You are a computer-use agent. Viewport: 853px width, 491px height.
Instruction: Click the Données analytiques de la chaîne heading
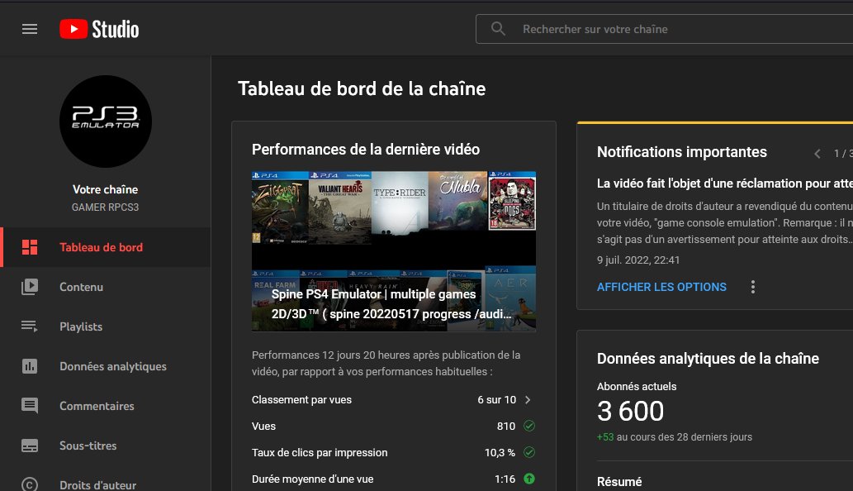[708, 359]
